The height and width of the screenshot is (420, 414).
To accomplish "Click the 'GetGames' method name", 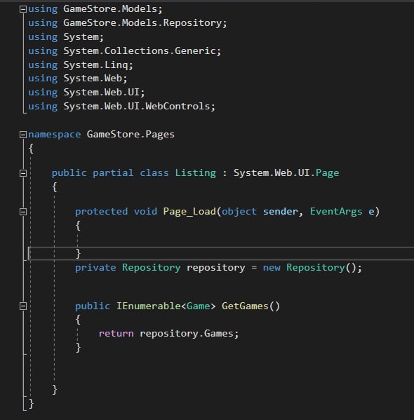I will (x=245, y=306).
